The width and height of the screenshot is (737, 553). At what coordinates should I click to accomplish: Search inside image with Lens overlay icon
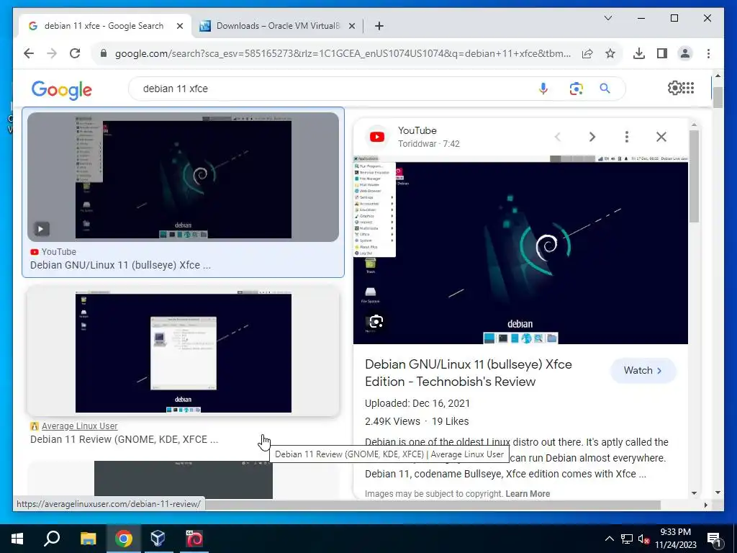pos(376,322)
